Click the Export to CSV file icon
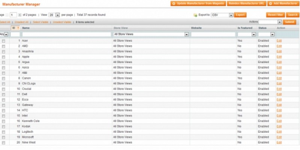Viewport: 300px width, 150px height. (195, 15)
